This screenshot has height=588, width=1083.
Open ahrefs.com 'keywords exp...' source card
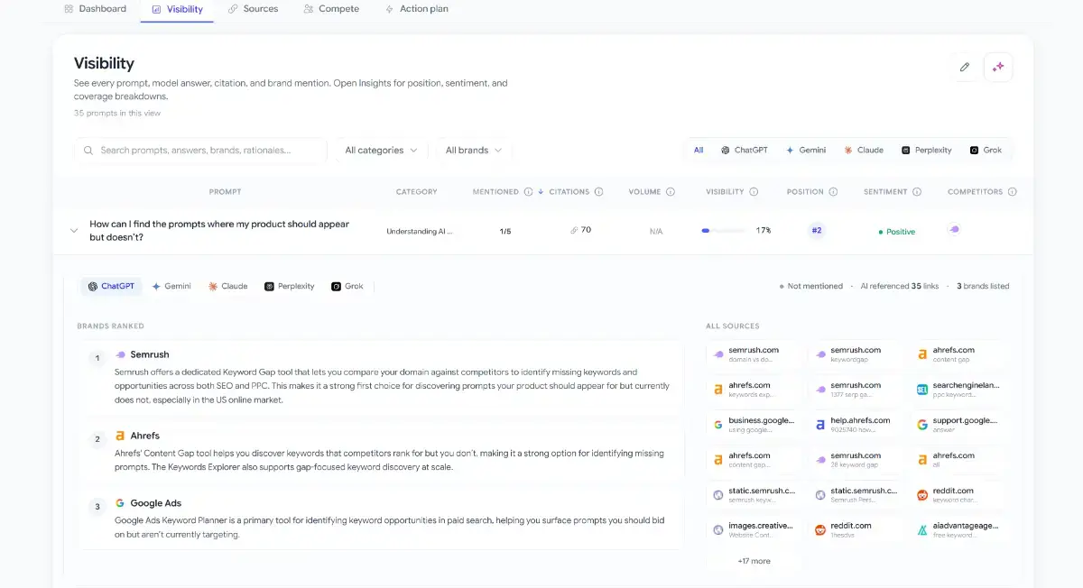pos(753,390)
